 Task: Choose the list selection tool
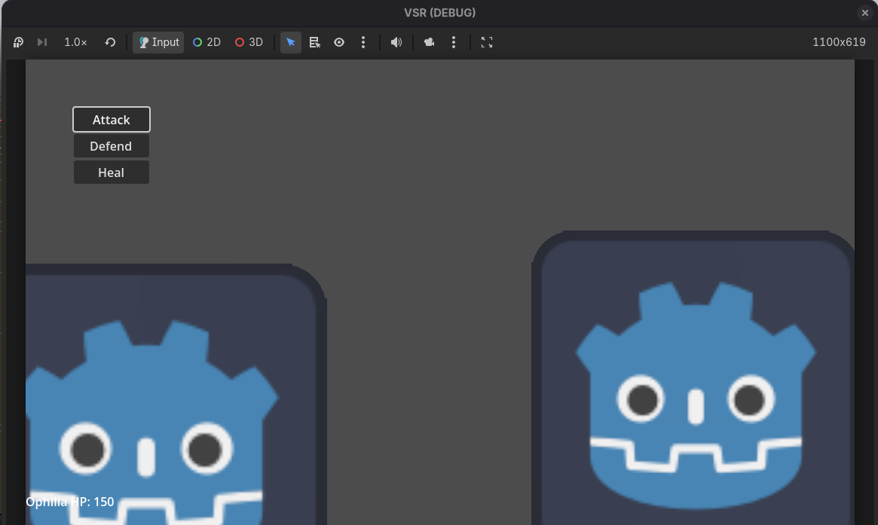(x=315, y=42)
